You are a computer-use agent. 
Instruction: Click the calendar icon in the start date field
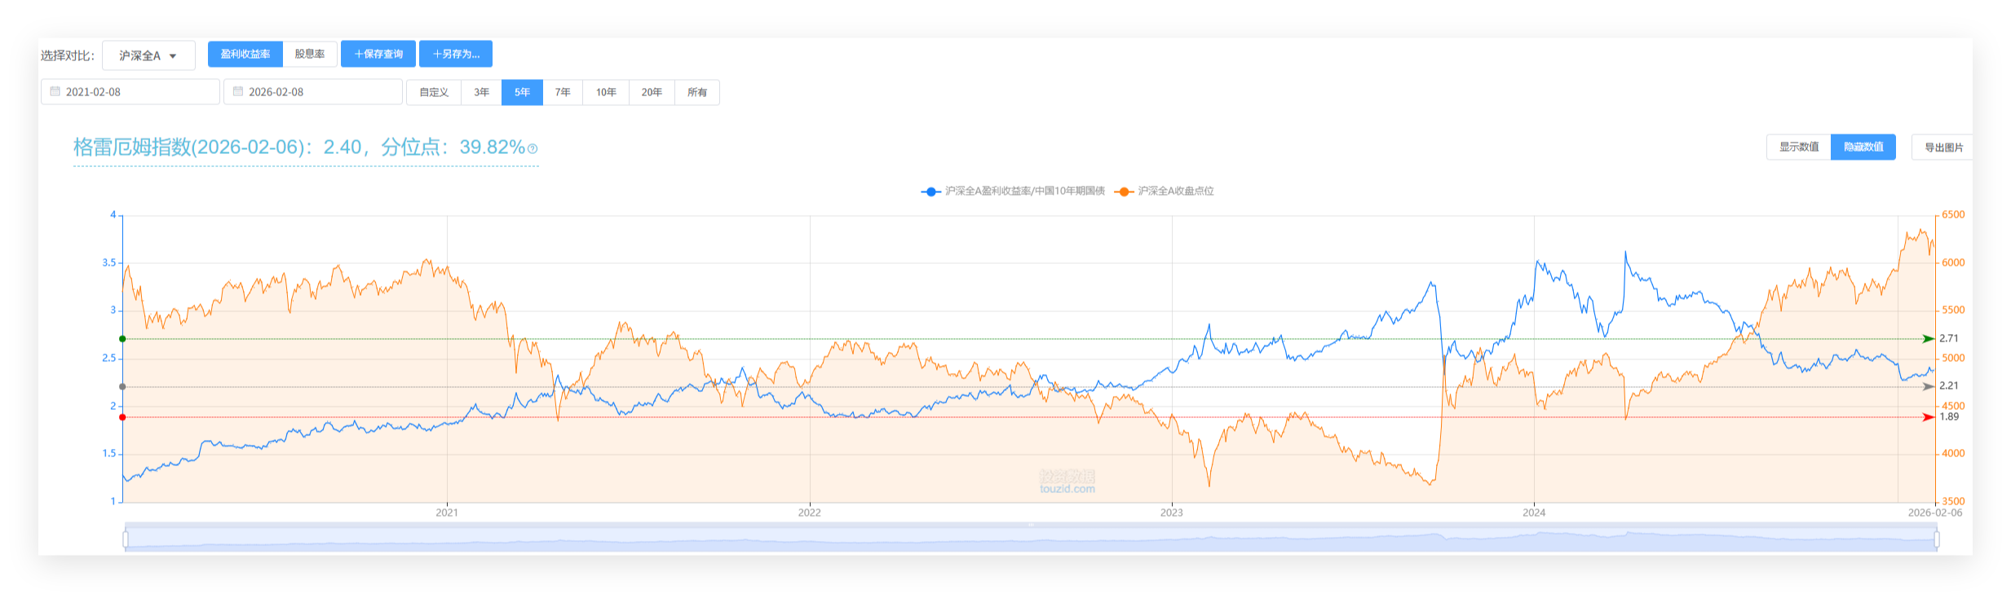(x=55, y=91)
